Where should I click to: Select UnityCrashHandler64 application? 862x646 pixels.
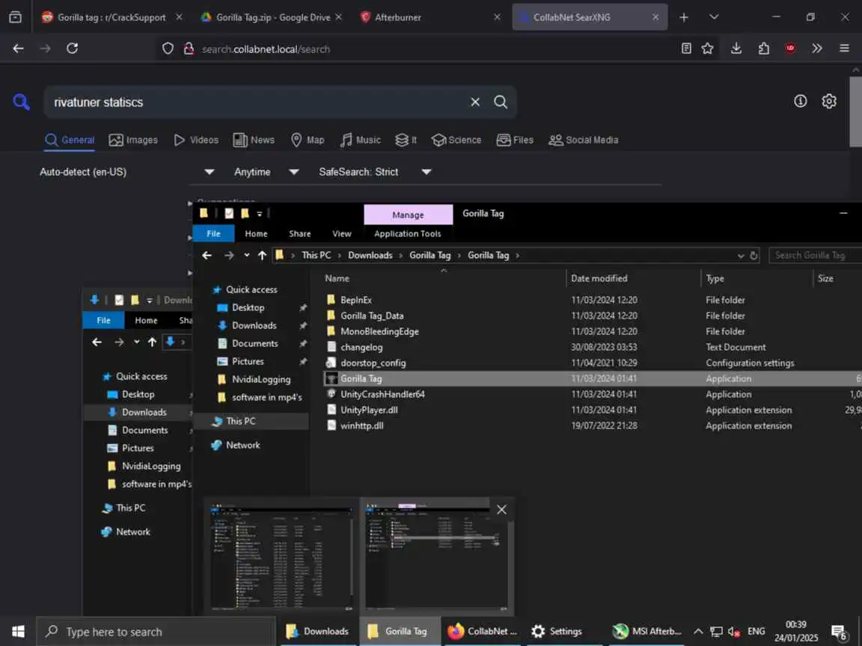tap(382, 395)
